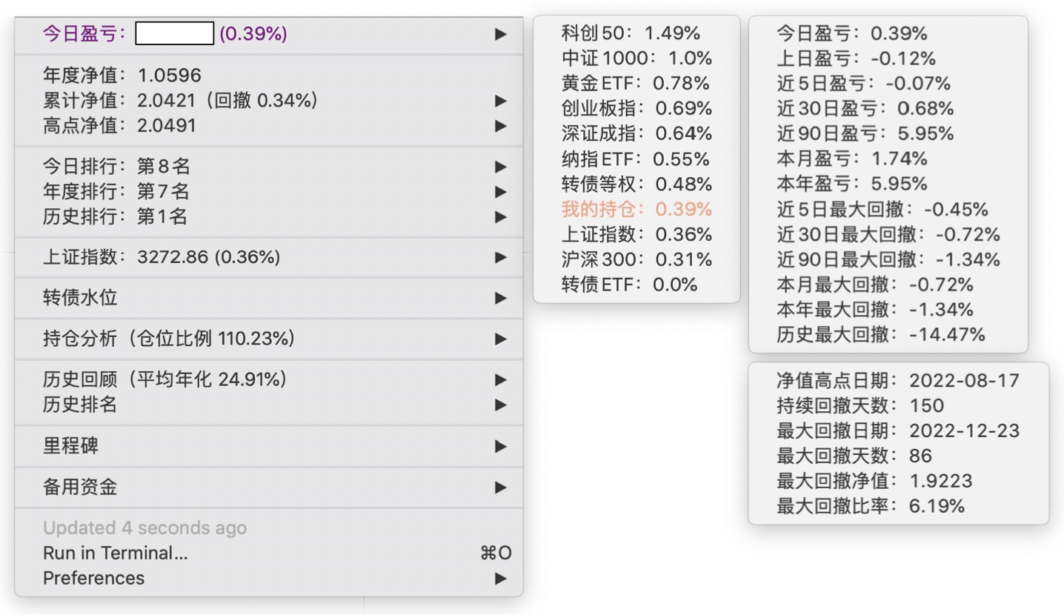Expand the 转债水位 submenu arrow

[501, 299]
